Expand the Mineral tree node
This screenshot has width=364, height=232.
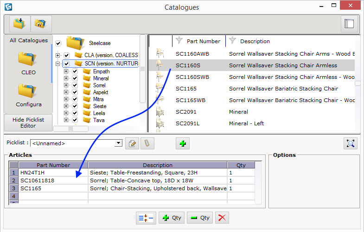pos(66,78)
